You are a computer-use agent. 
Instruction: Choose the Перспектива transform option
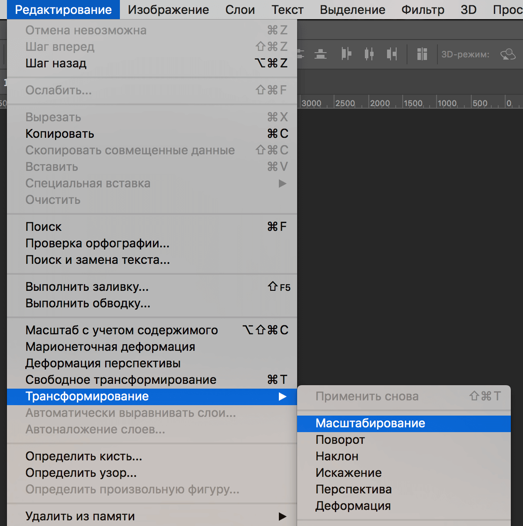354,489
